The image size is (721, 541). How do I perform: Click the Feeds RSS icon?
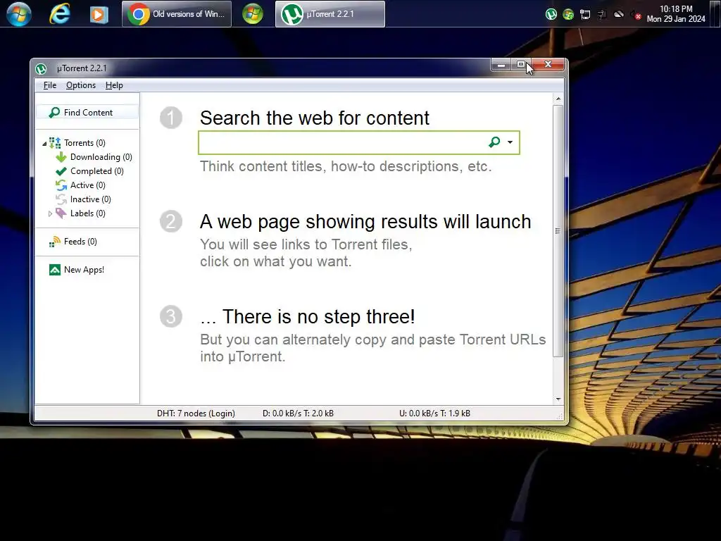tap(55, 242)
